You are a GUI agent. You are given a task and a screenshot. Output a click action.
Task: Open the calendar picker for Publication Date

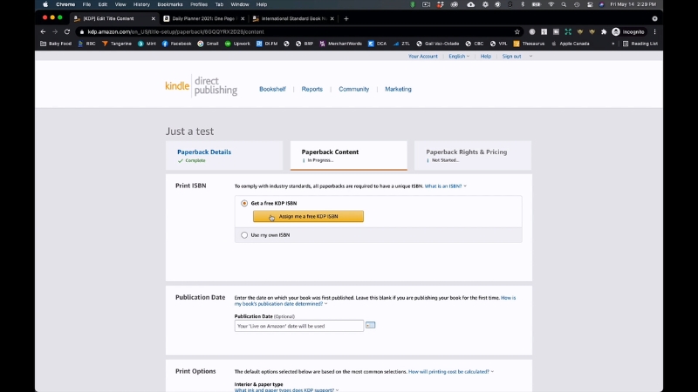(x=370, y=325)
